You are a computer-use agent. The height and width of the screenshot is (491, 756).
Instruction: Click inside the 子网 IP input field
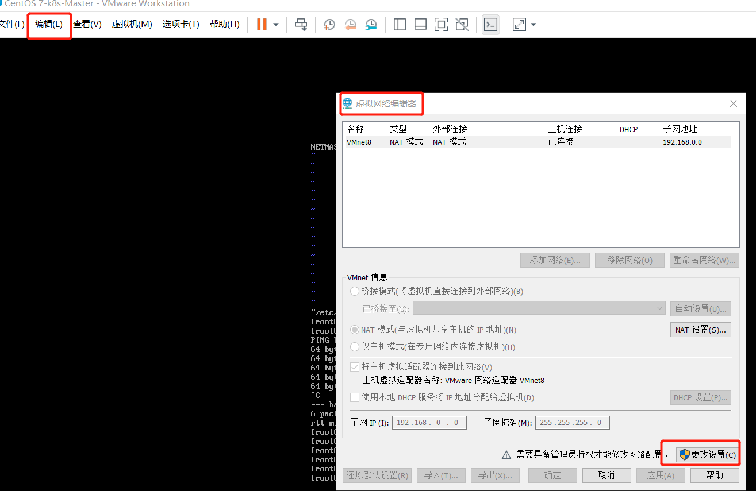point(429,422)
